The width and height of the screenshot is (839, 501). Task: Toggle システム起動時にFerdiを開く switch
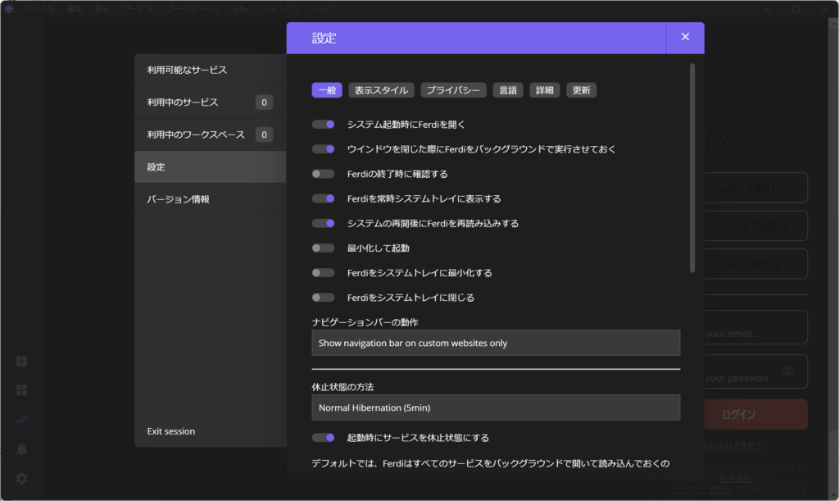[323, 124]
